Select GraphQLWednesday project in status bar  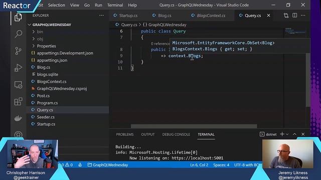click(x=108, y=165)
